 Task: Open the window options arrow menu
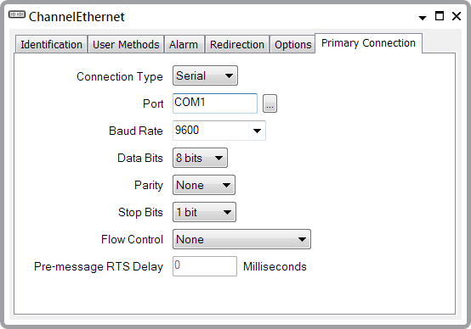click(423, 18)
